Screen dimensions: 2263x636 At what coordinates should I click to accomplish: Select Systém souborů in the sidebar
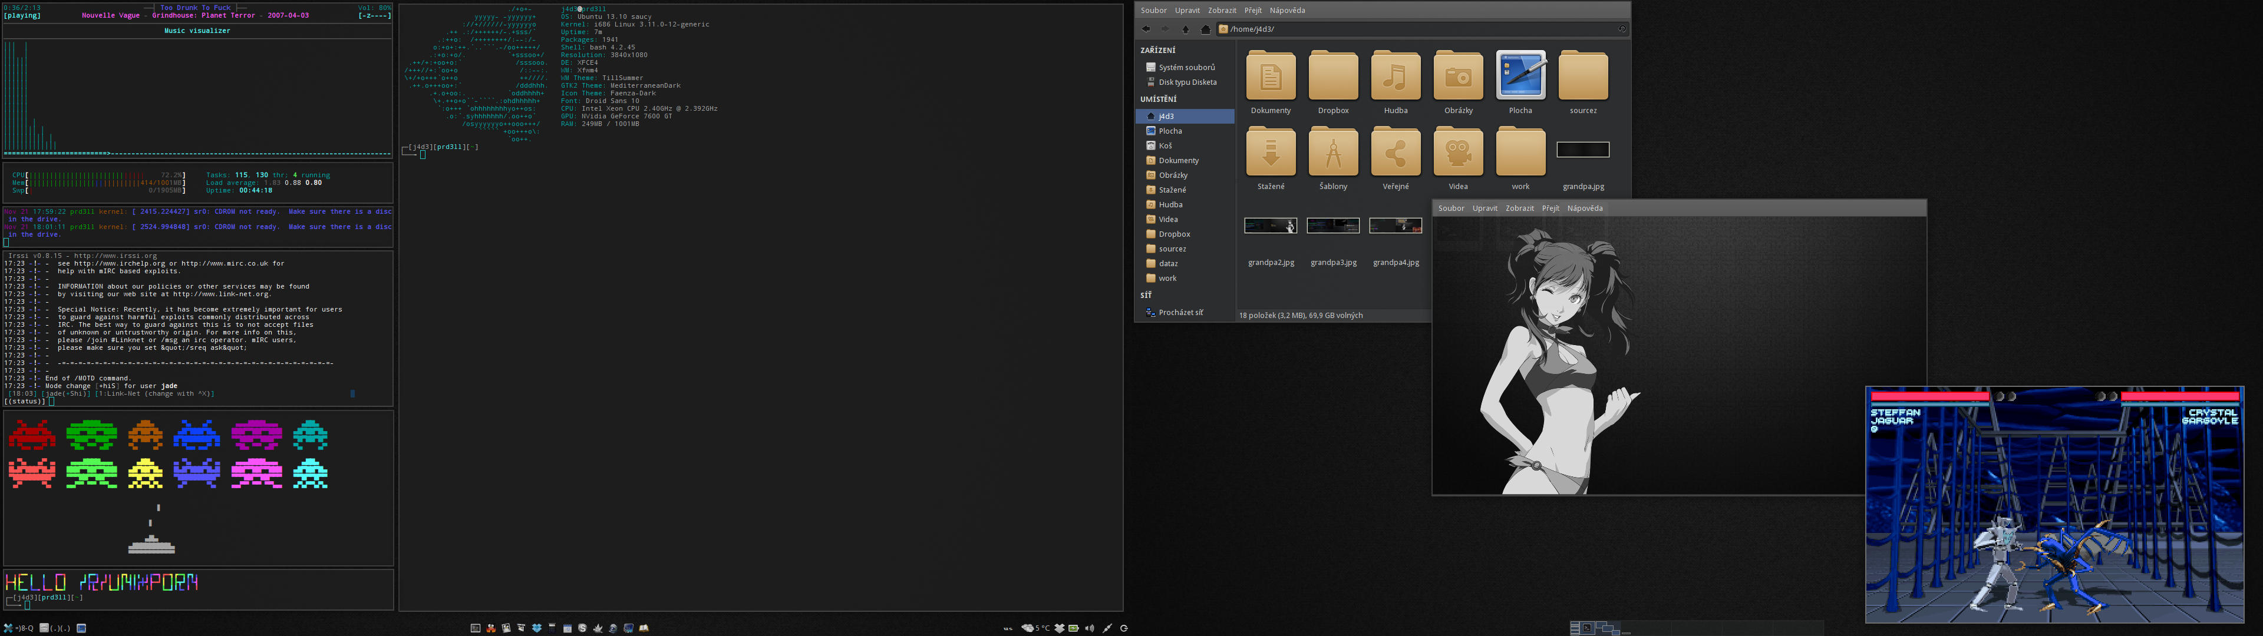click(1186, 67)
